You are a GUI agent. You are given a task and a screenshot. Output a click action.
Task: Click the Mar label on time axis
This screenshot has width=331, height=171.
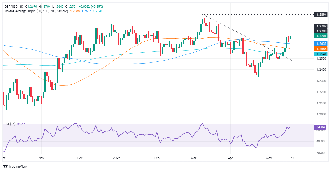[x=194, y=158]
